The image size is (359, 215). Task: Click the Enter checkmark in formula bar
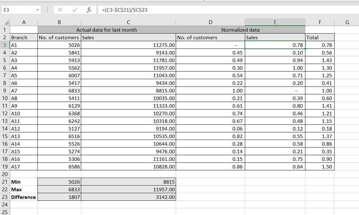pos(75,10)
